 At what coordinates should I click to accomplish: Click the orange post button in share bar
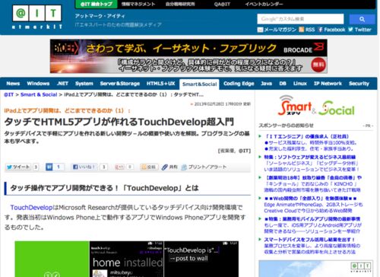click(149, 167)
